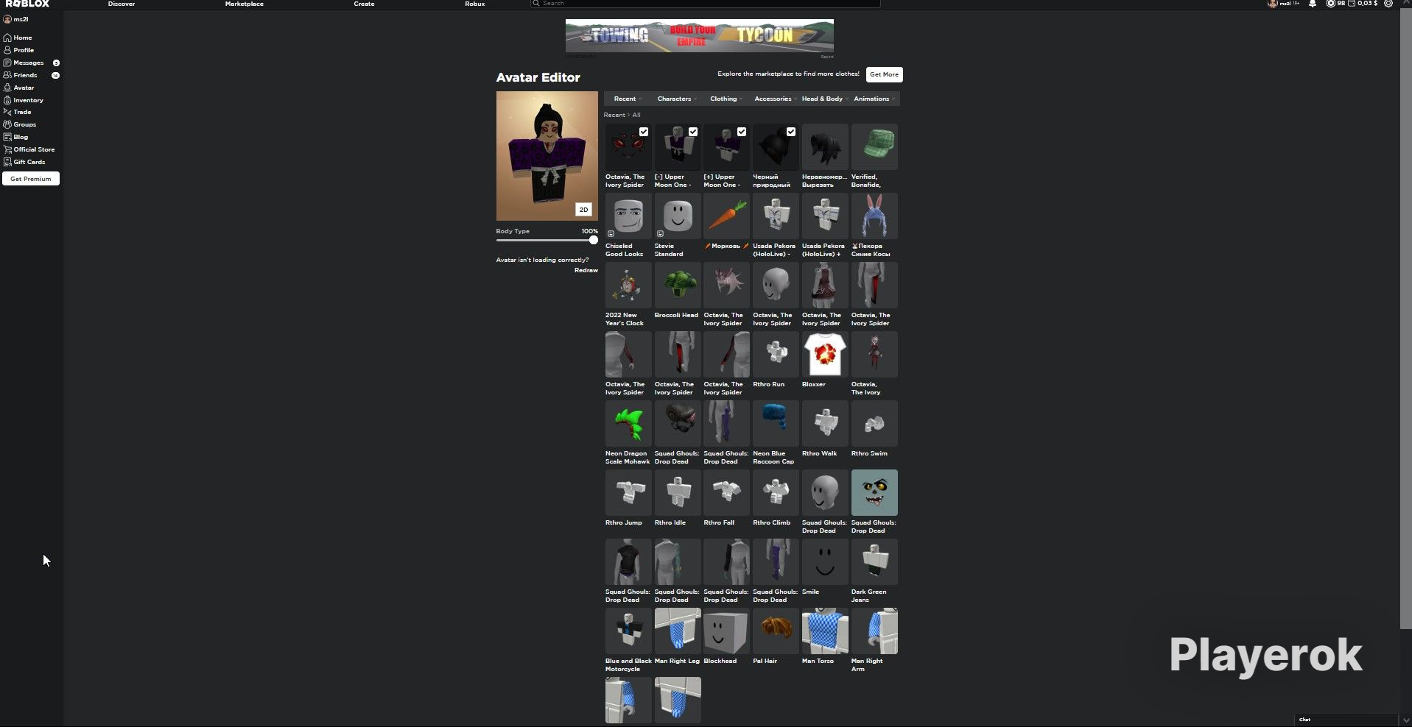Select the 2022 New Year's Clock item
This screenshot has height=727, width=1412.
pyautogui.click(x=628, y=286)
